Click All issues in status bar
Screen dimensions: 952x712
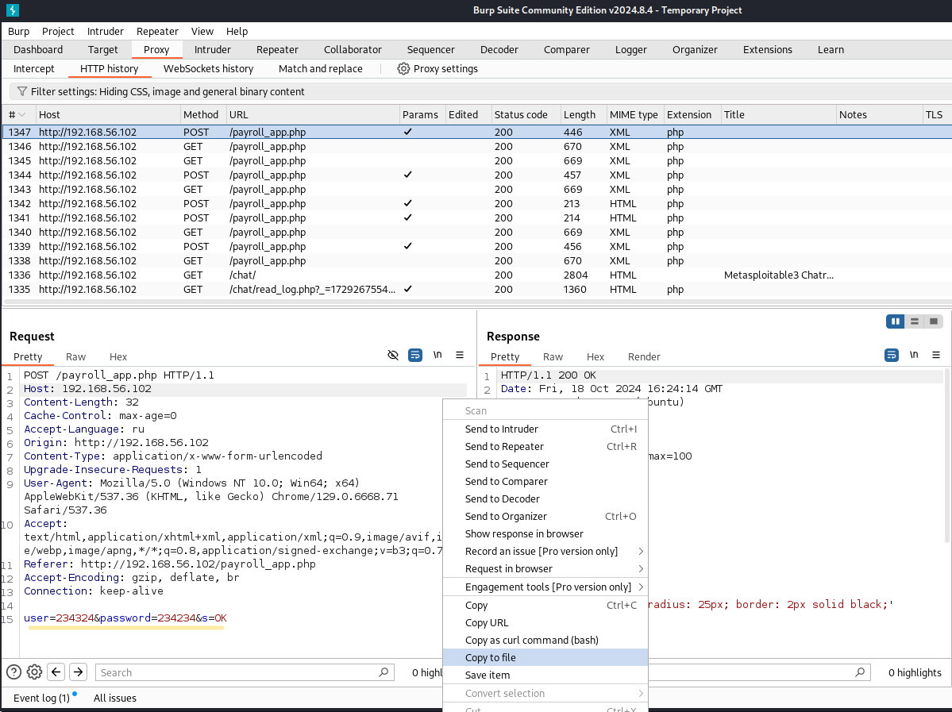tap(114, 699)
